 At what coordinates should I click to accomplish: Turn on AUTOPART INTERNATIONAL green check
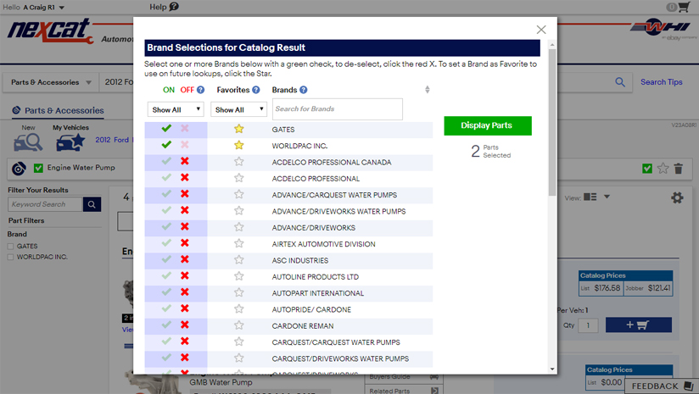pyautogui.click(x=166, y=292)
